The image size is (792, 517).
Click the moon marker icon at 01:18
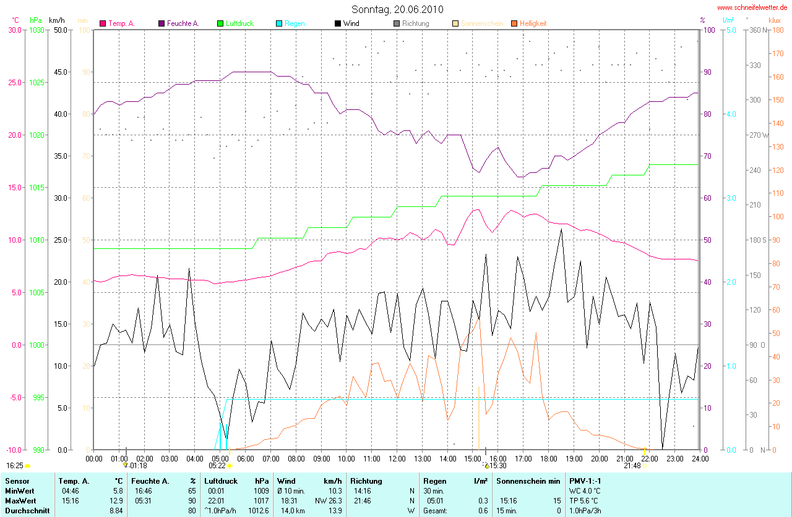[x=126, y=464]
